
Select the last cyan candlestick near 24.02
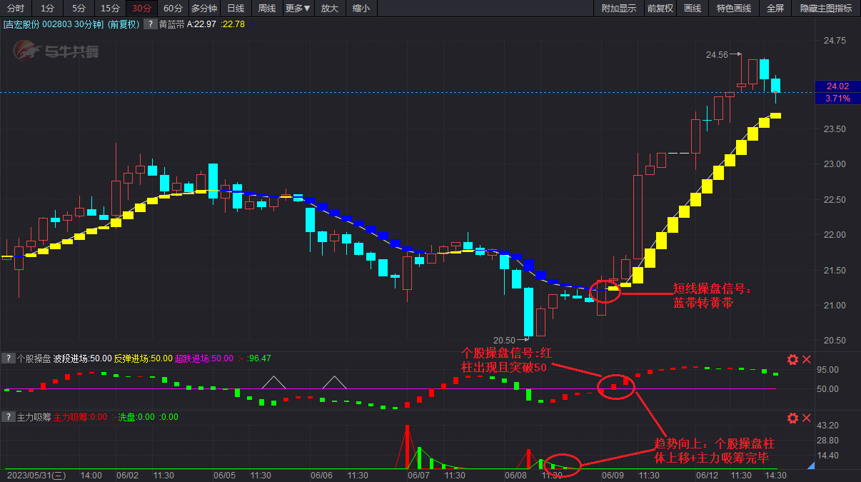point(775,86)
